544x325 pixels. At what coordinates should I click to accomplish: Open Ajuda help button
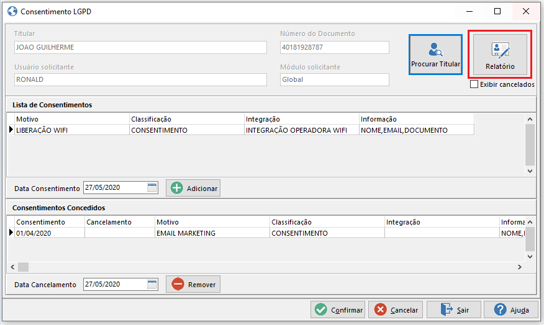click(x=511, y=309)
